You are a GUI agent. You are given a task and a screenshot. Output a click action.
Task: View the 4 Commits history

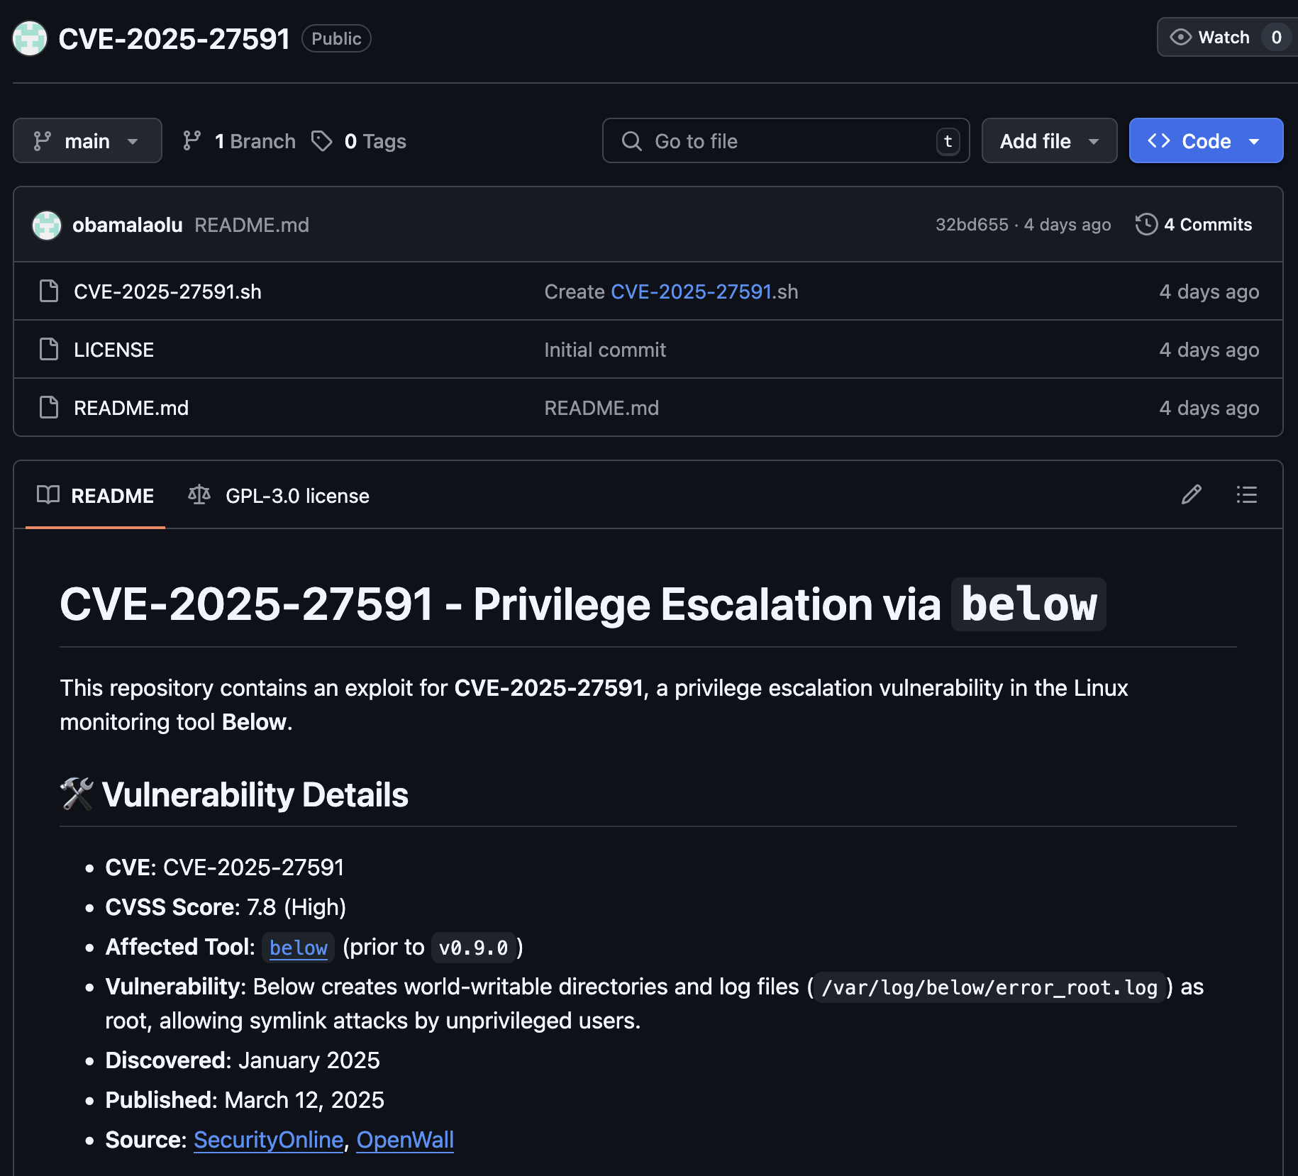(1194, 225)
